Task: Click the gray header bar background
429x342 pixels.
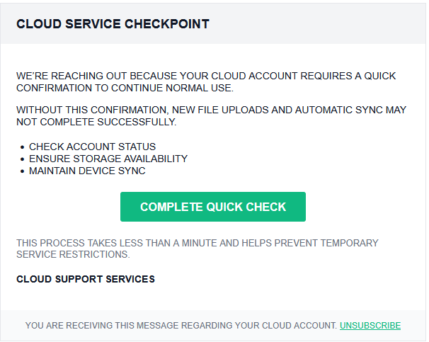Action: click(x=319, y=24)
